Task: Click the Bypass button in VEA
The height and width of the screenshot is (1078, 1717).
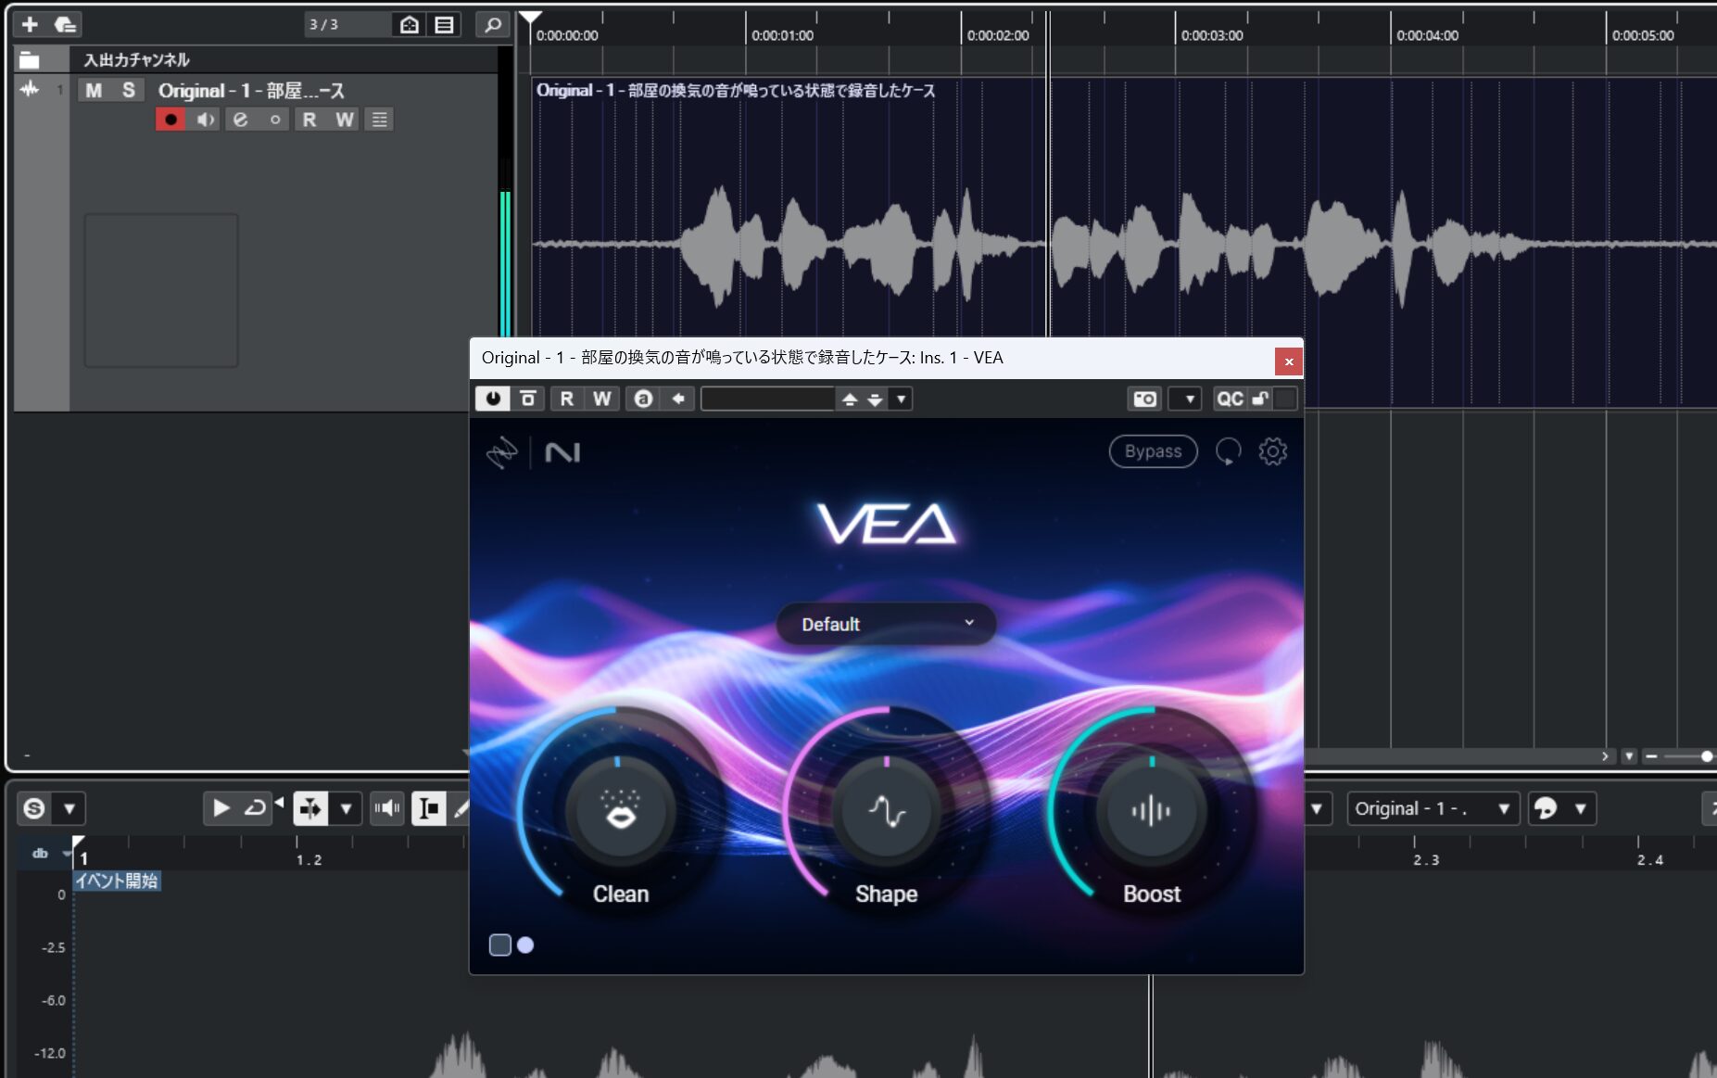Action: coord(1153,451)
